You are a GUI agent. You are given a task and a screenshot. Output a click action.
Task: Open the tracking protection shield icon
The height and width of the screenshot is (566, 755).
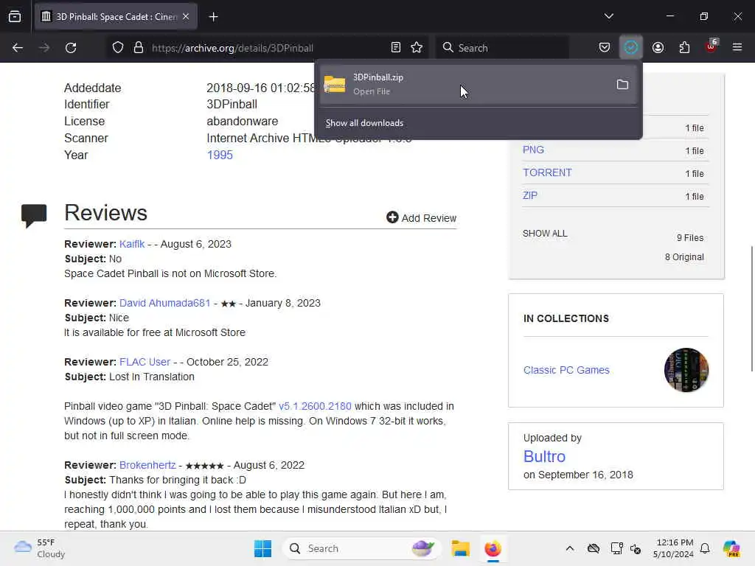point(118,48)
